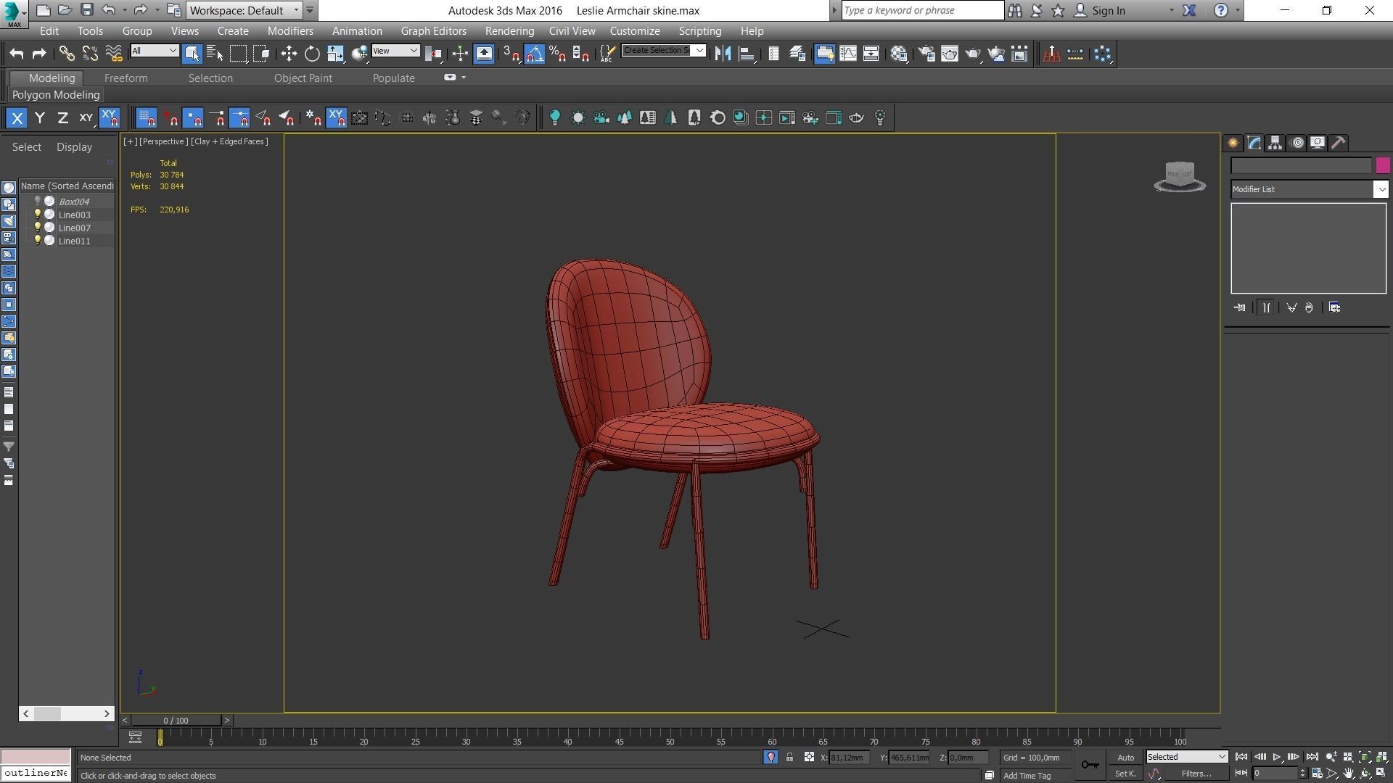This screenshot has width=1393, height=783.
Task: Open the Graph Editors menu
Action: [x=433, y=31]
